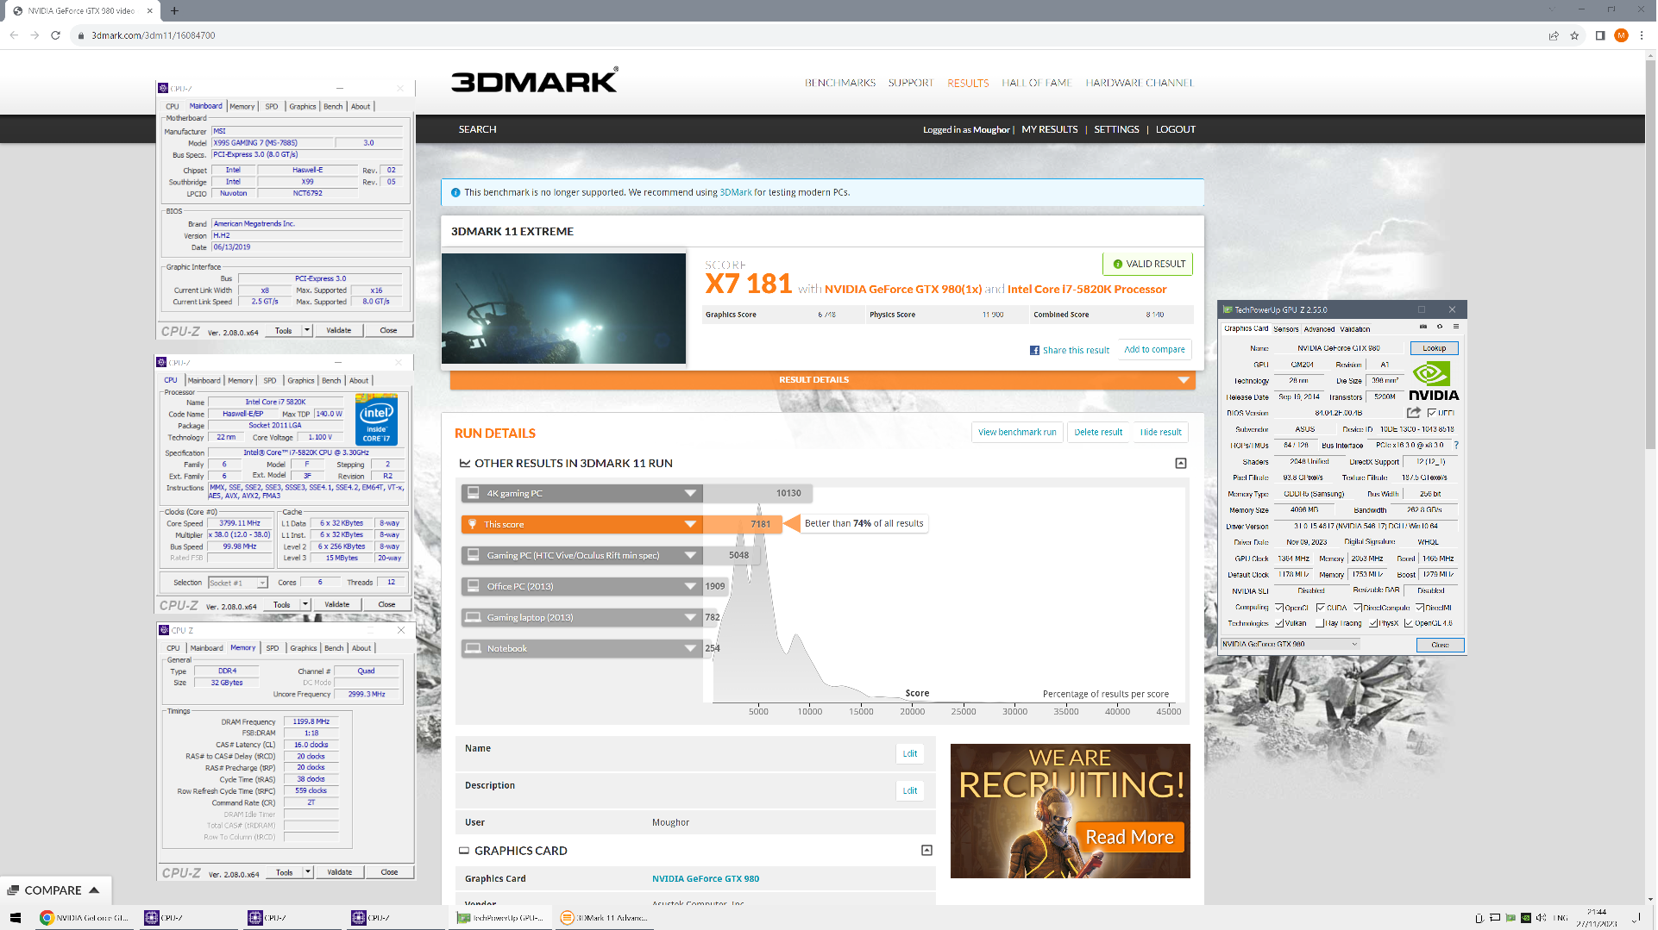Expand the Result Details orange bar
The image size is (1658, 930).
pos(822,380)
